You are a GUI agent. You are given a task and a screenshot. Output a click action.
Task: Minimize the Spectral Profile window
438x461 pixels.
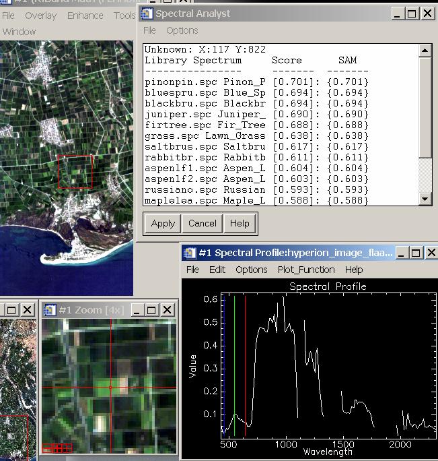pyautogui.click(x=402, y=253)
